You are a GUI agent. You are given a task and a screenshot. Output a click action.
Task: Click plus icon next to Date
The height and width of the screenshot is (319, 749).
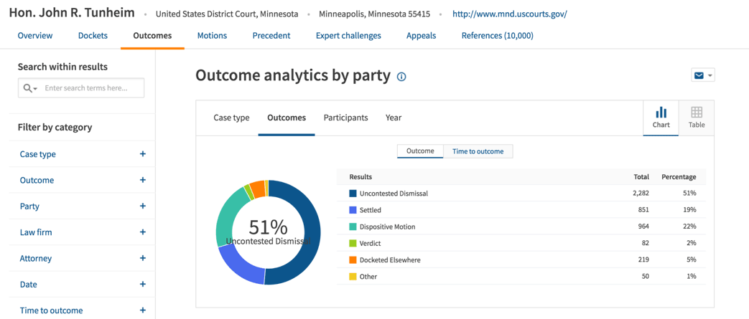tap(142, 285)
